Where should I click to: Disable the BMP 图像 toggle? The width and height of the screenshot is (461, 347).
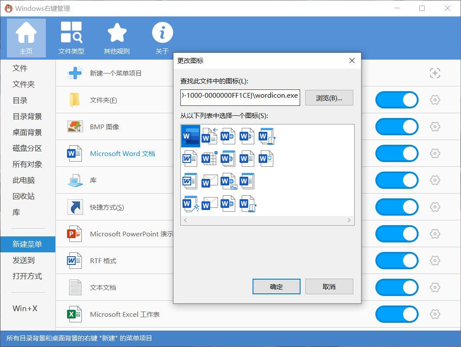coord(397,127)
